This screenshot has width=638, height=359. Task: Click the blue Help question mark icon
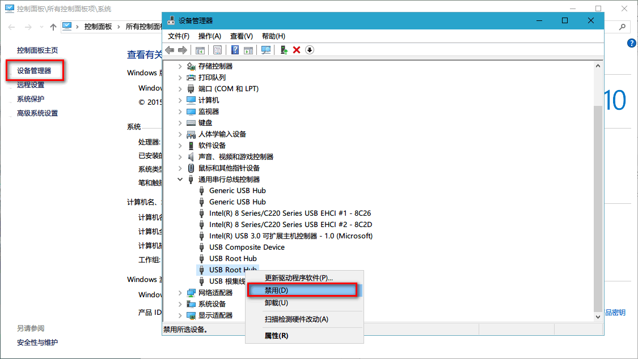(x=235, y=50)
